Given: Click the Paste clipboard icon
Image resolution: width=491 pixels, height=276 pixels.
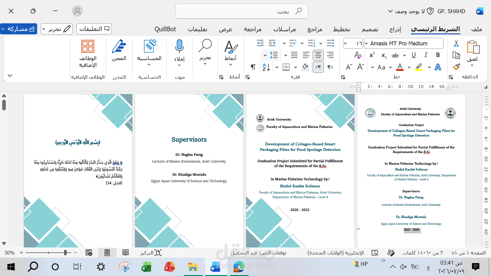Looking at the screenshot, I should coord(473,48).
